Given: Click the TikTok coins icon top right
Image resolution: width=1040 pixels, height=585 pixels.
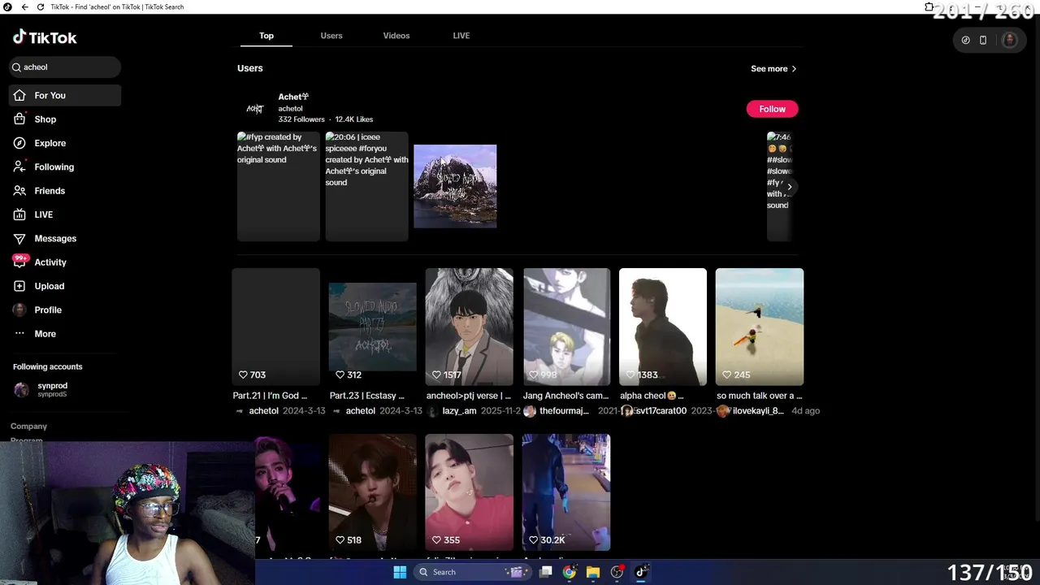Looking at the screenshot, I should tap(965, 40).
